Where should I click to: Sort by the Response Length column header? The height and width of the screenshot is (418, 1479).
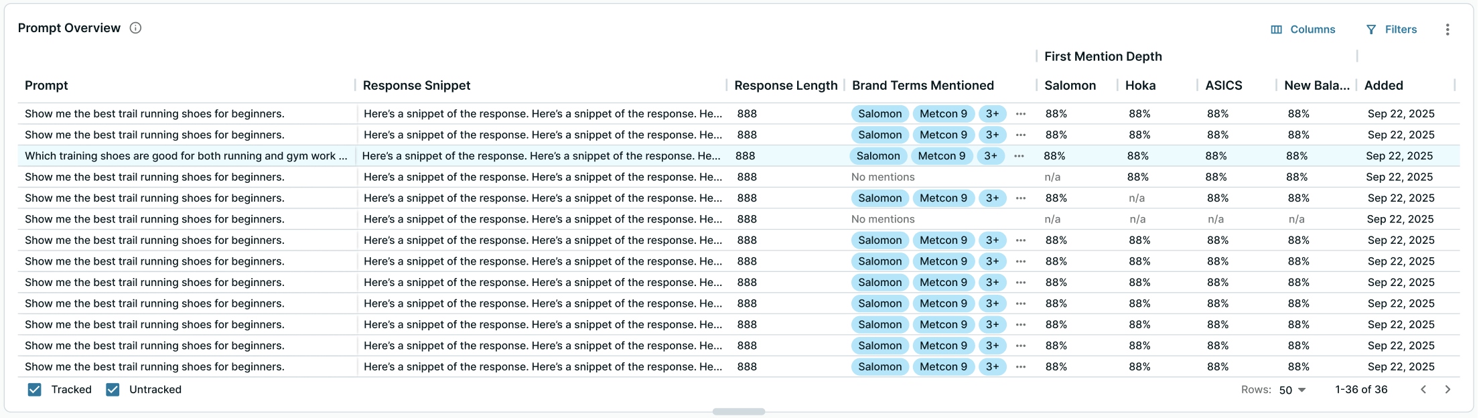tap(785, 86)
